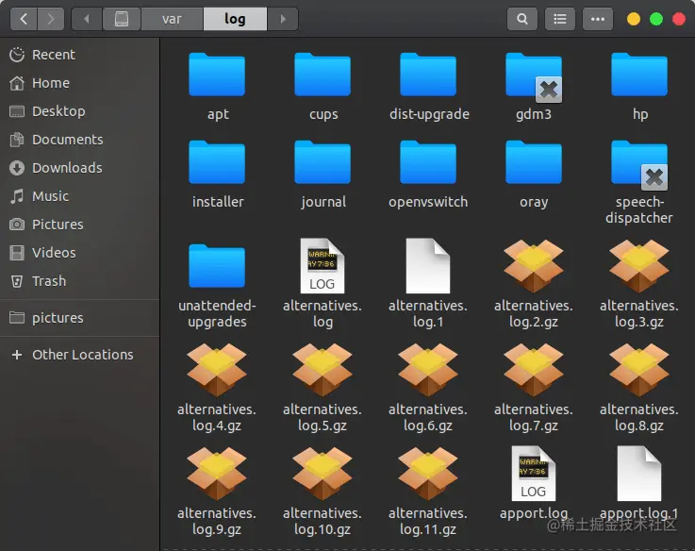Select the speech-dispatcher folder
695x551 pixels.
point(639,183)
